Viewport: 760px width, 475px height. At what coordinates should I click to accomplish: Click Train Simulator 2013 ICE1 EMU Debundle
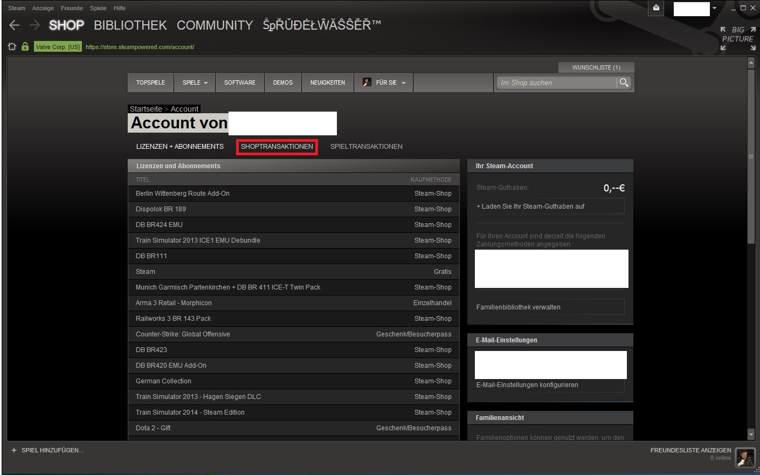point(294,240)
